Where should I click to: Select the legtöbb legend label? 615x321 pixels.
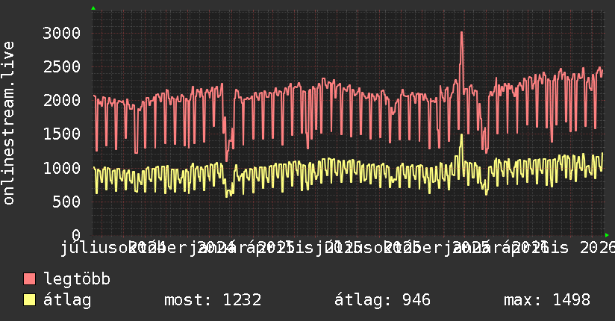(x=77, y=279)
